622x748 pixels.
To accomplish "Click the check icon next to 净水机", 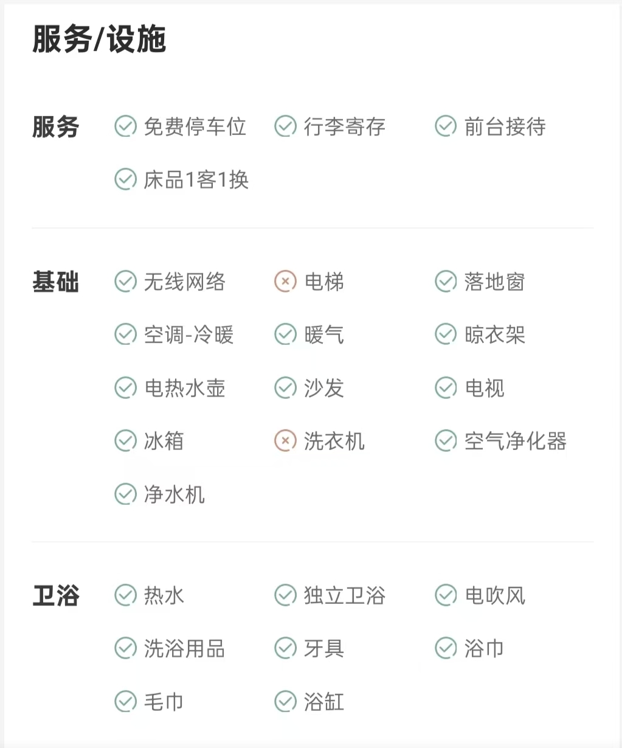I will coord(125,494).
